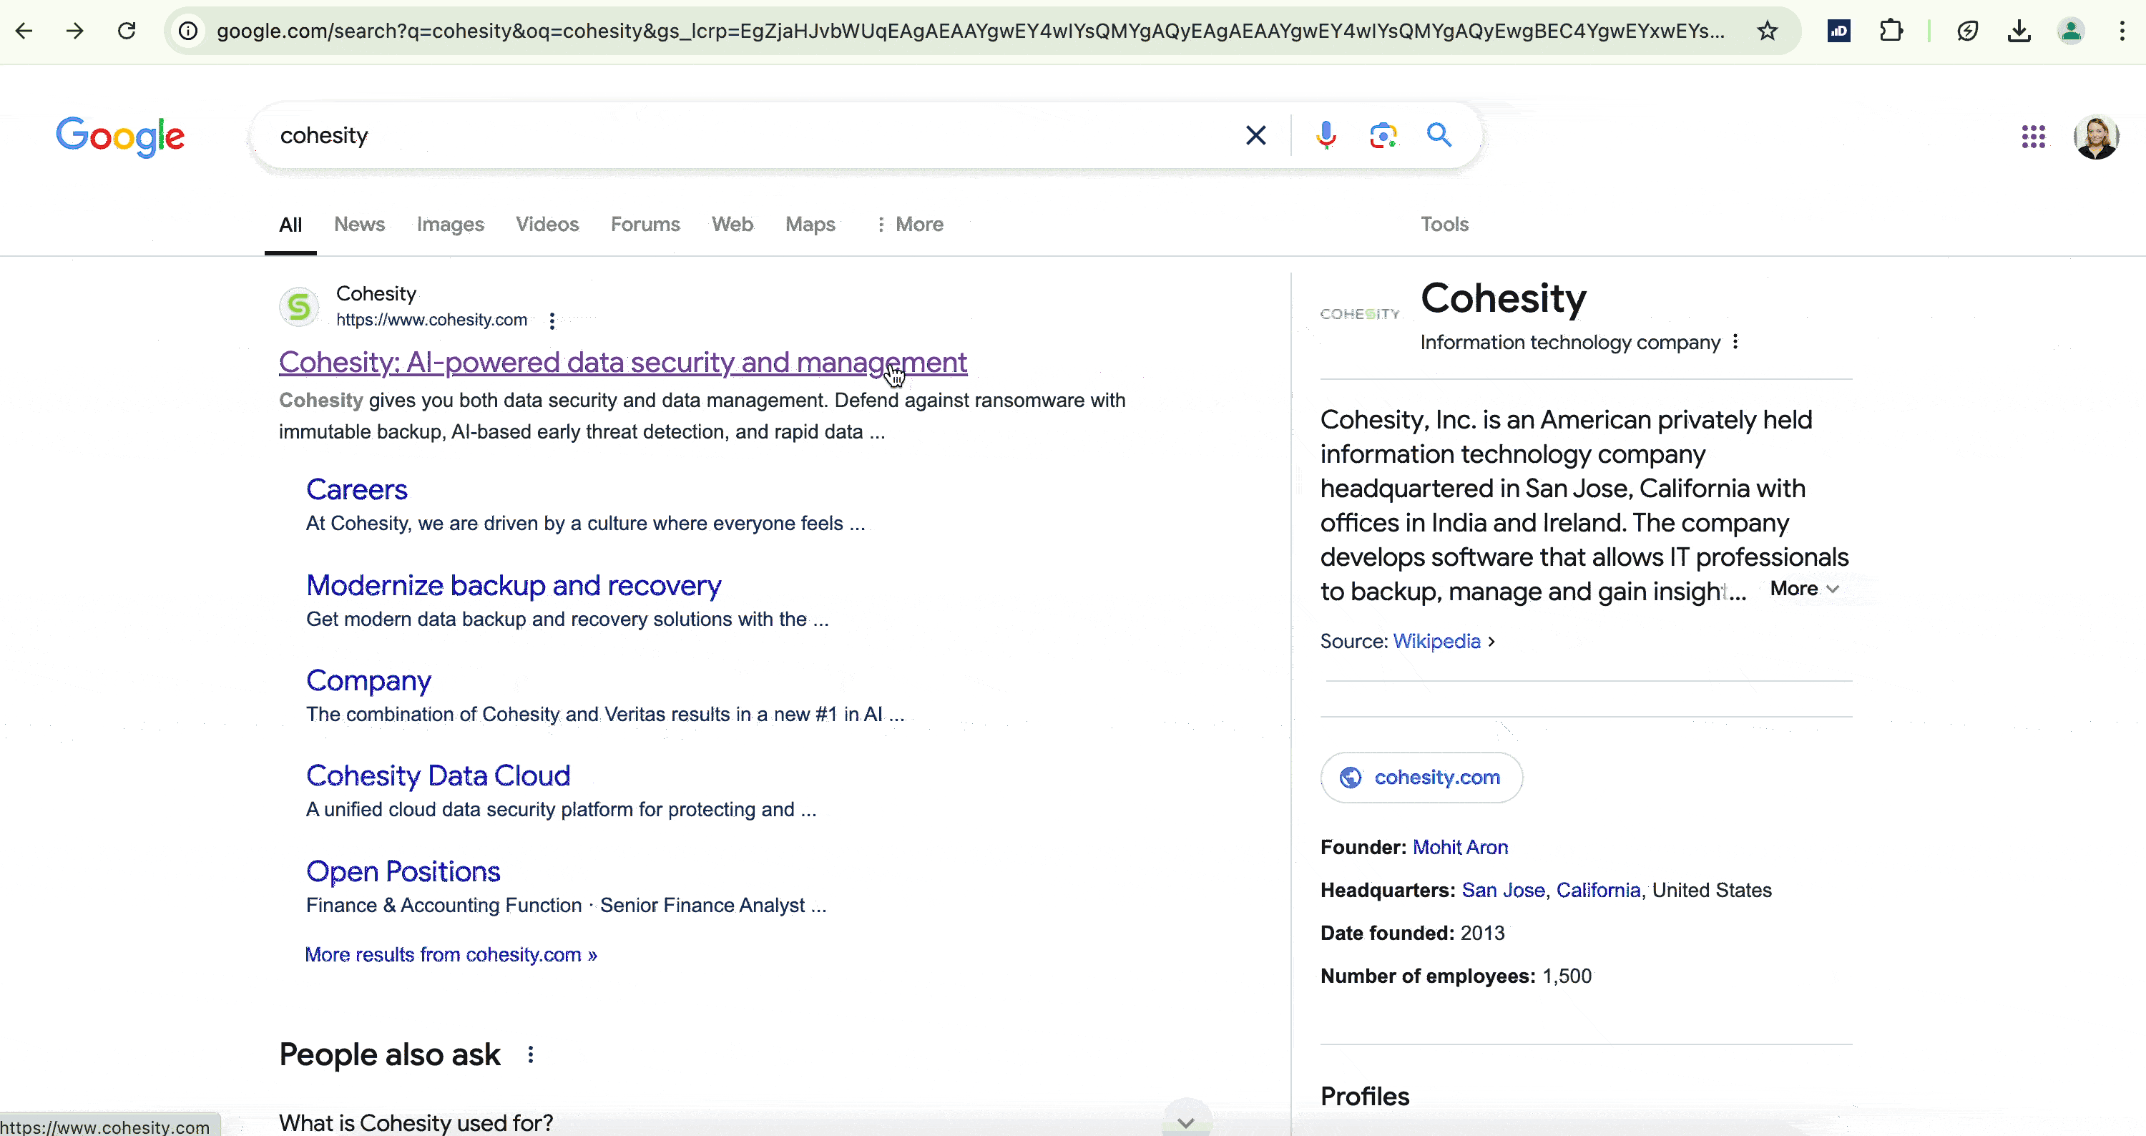This screenshot has width=2146, height=1136.
Task: Open the Cohesity Data Cloud sitelink
Action: (x=438, y=775)
